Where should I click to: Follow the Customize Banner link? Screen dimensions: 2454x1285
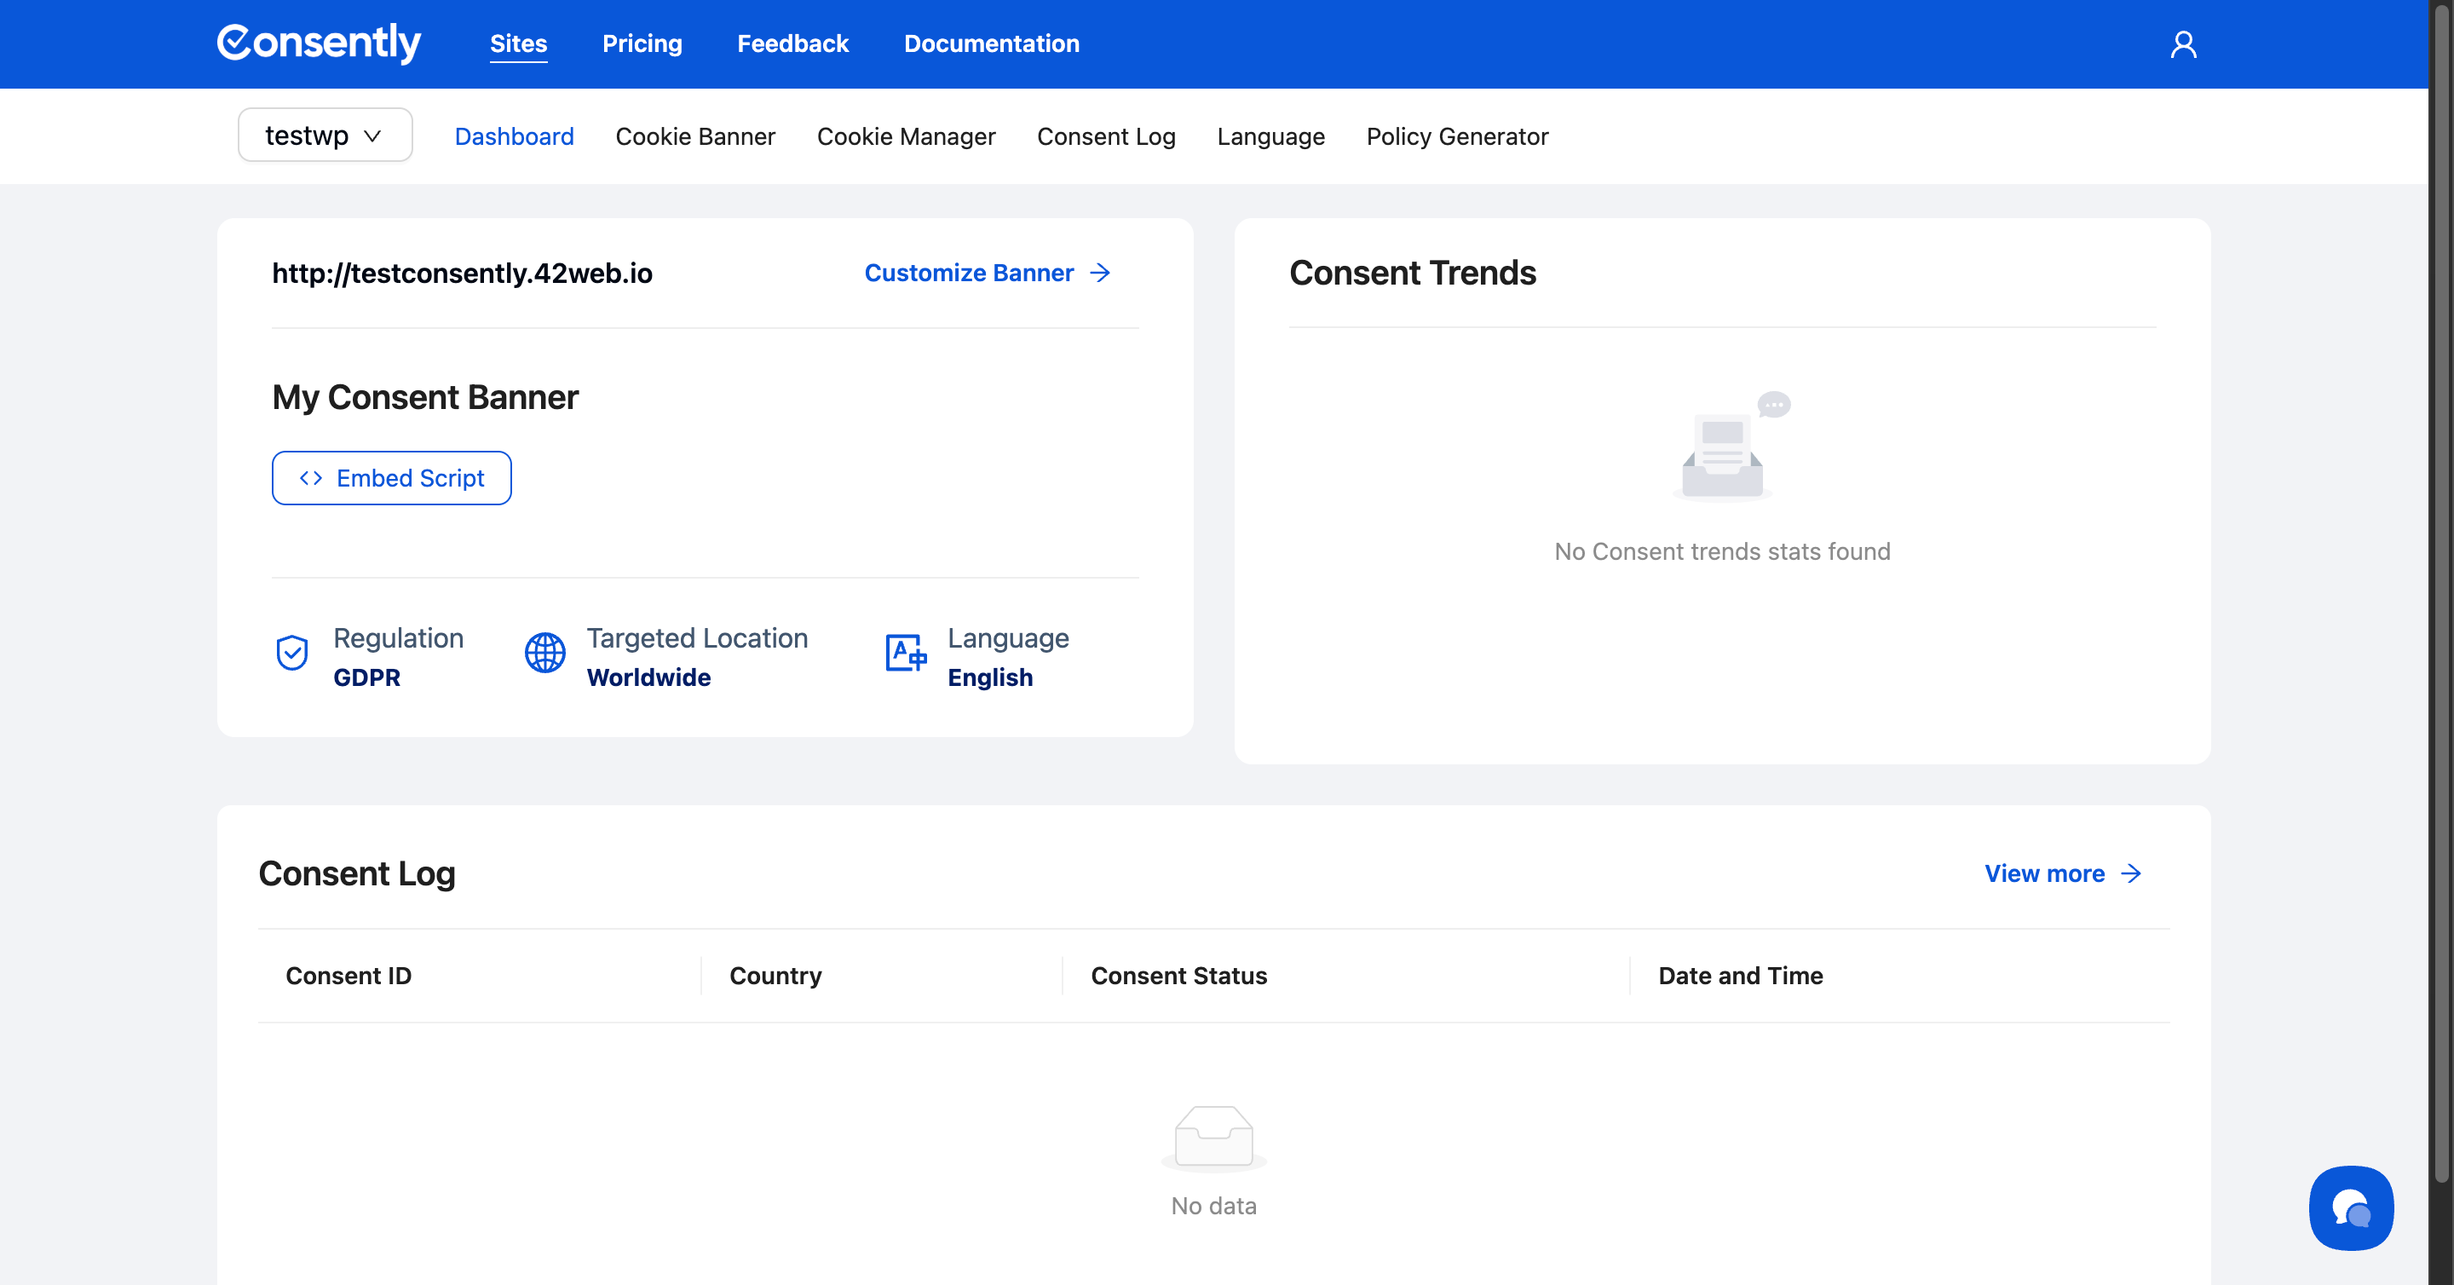pos(987,274)
